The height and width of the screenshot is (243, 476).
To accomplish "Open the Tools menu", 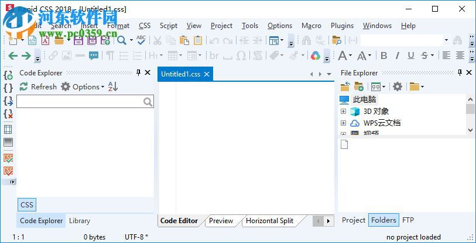I will [250, 26].
